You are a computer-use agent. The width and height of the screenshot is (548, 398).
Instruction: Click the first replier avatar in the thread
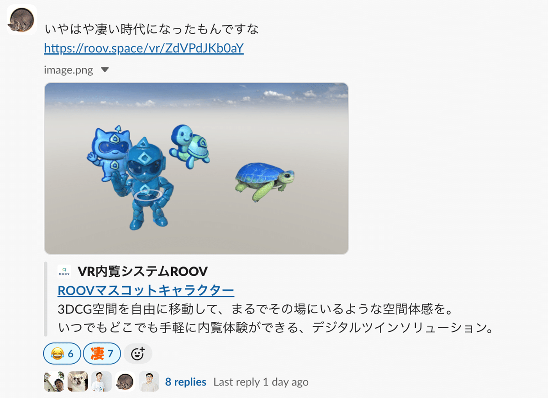tap(54, 382)
